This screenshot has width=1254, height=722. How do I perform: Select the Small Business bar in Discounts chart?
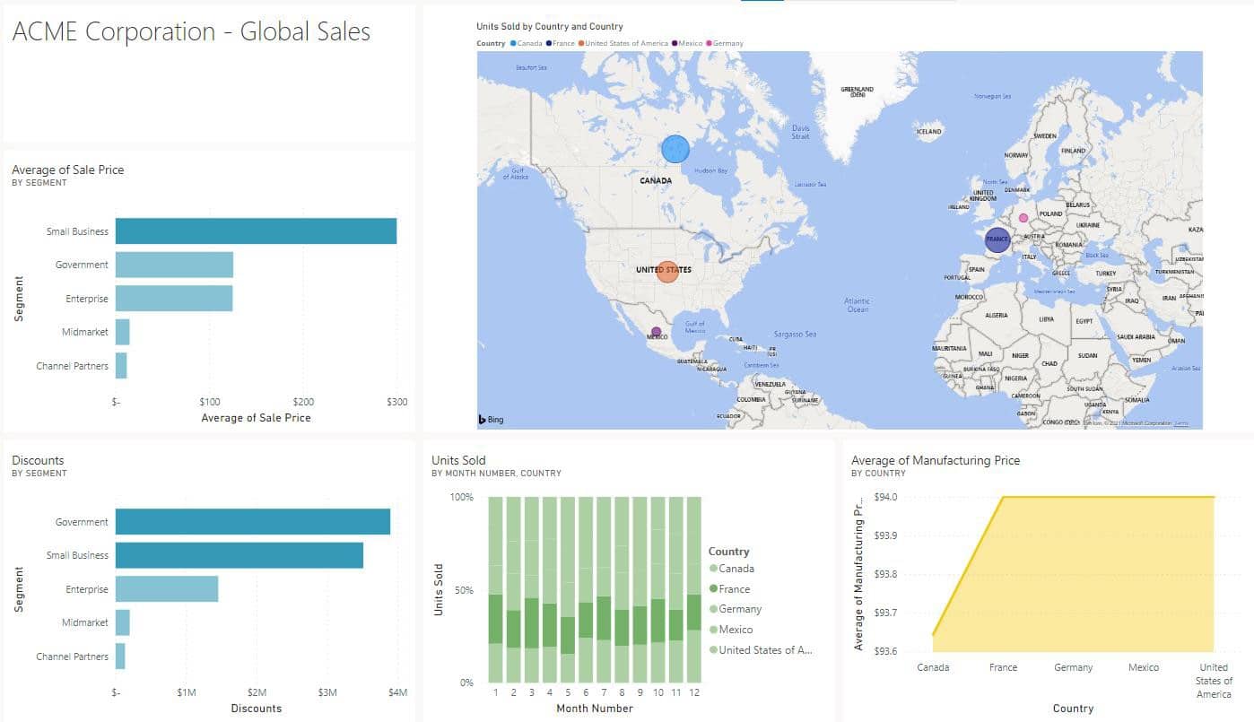[x=239, y=555]
